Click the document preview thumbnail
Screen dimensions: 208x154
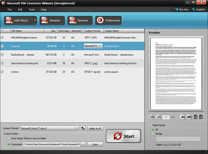click(x=176, y=74)
